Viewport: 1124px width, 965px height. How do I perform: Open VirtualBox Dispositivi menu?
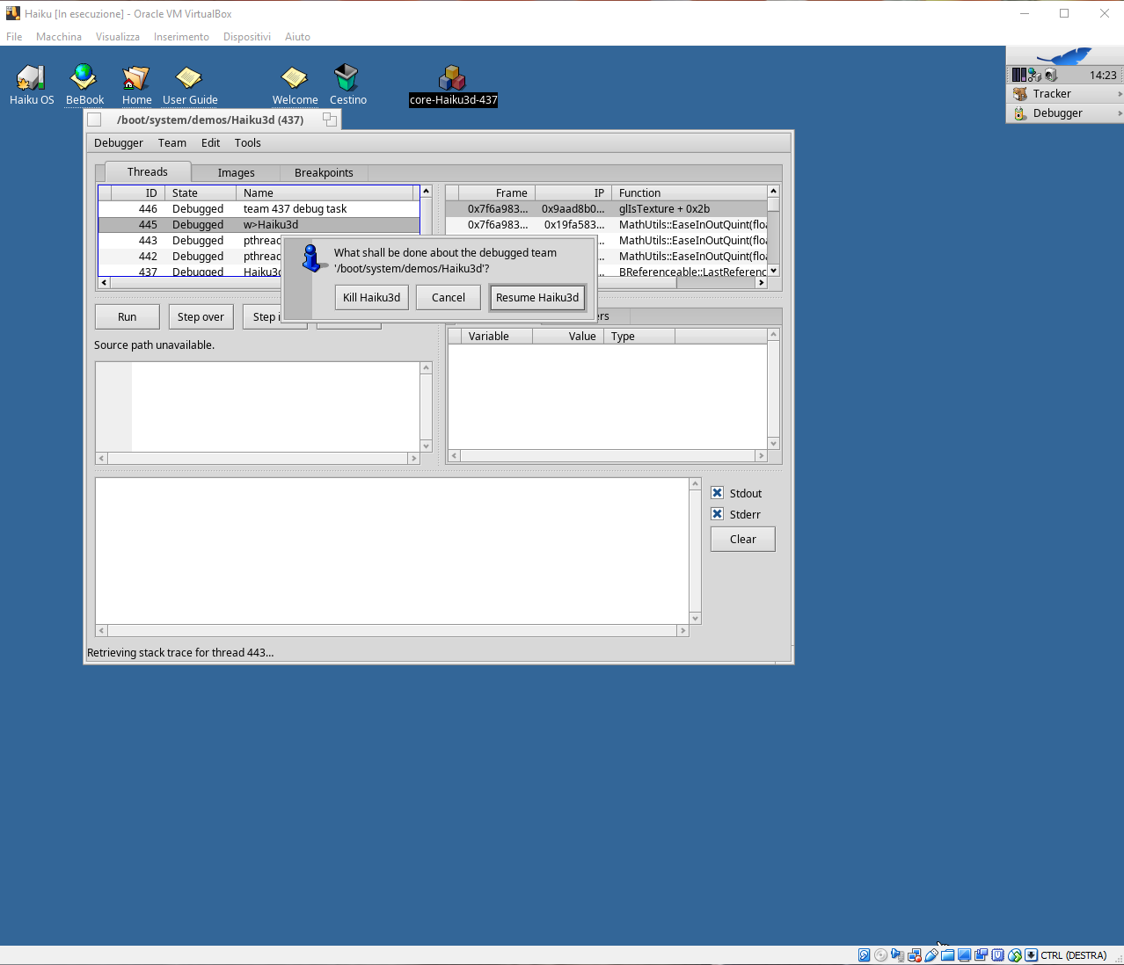[247, 37]
